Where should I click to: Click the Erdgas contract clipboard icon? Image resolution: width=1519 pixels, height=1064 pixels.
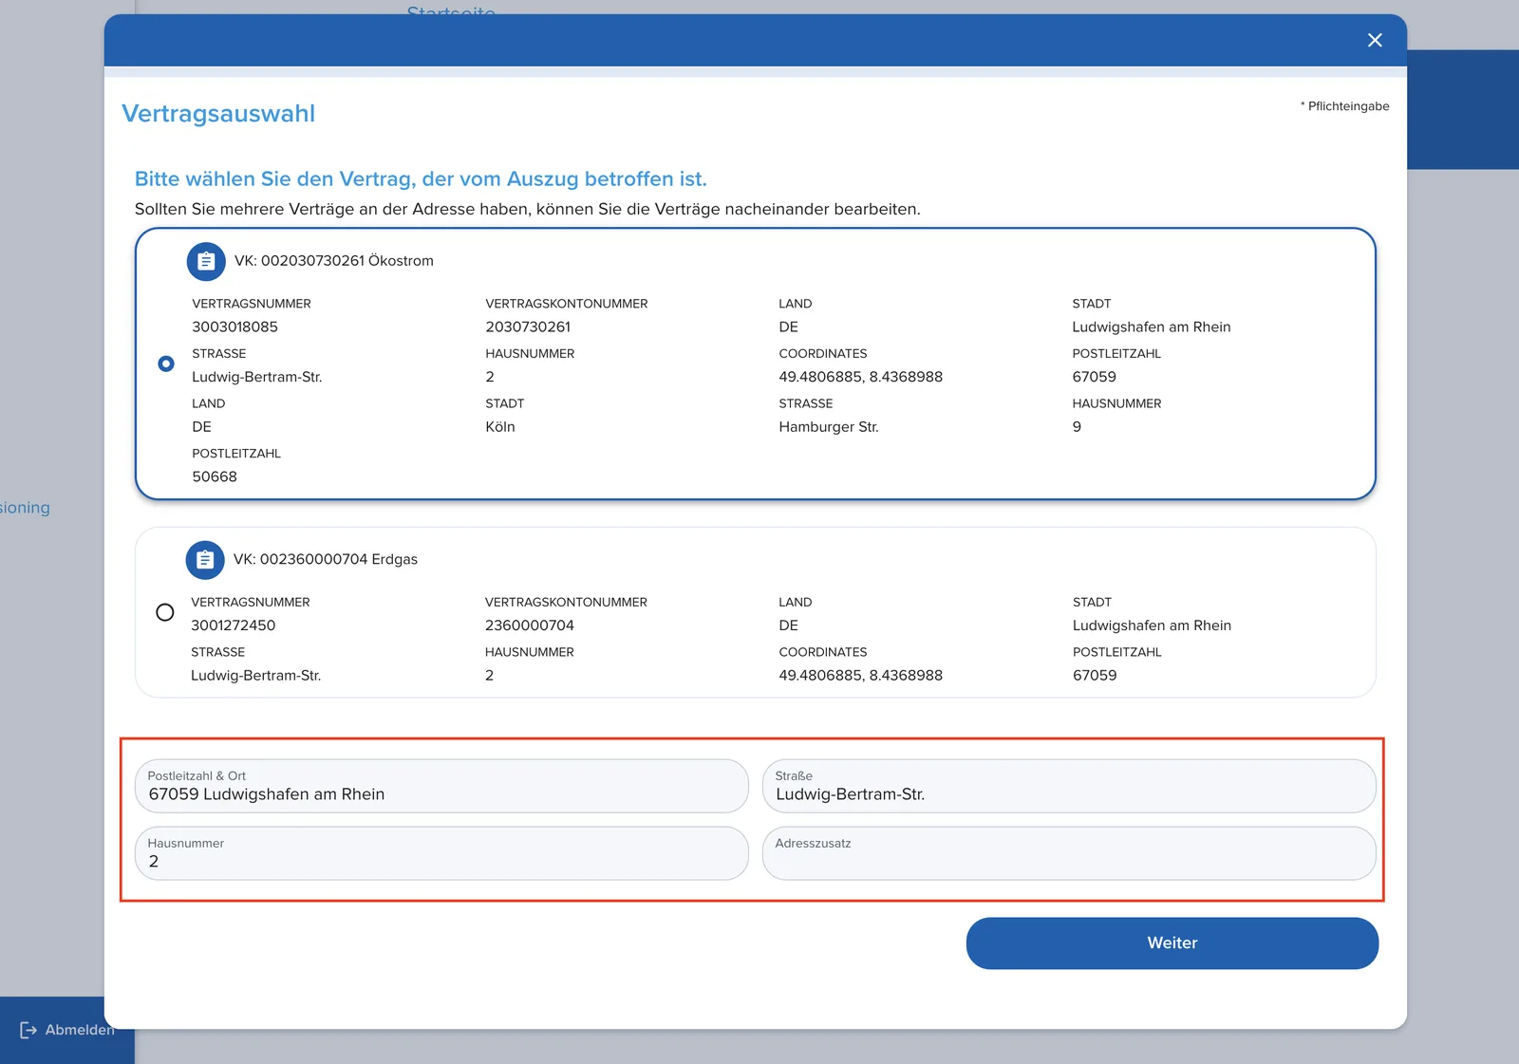(x=205, y=560)
